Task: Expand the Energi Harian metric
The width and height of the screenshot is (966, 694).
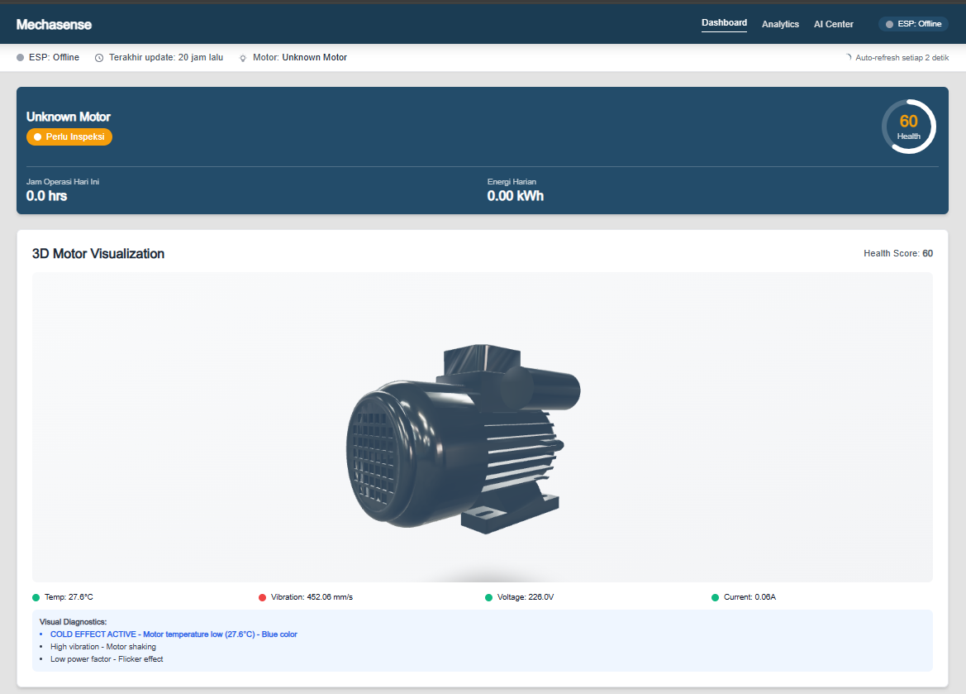Action: click(x=515, y=189)
